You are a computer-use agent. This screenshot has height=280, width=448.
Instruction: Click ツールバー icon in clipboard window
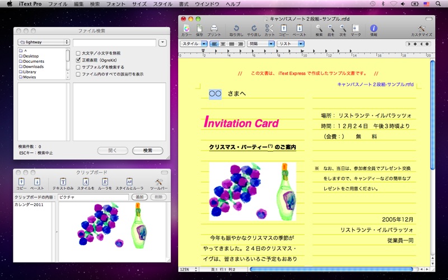point(158,181)
